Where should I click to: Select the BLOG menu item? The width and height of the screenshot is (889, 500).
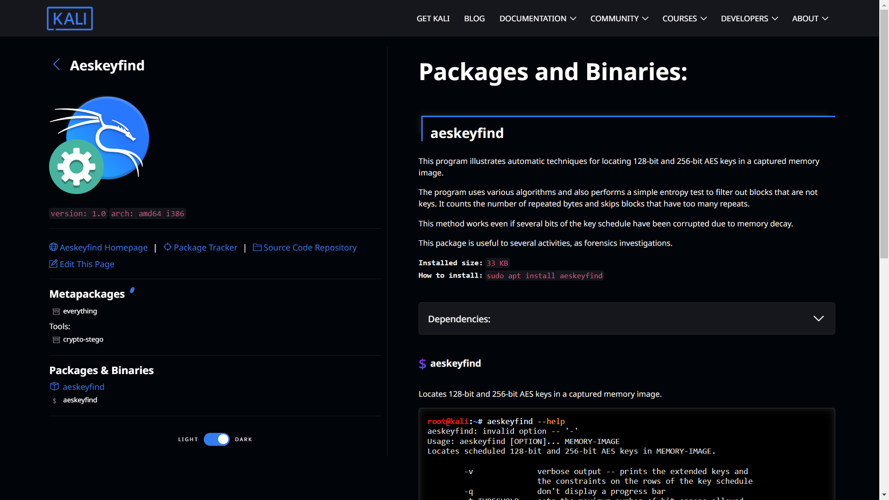pyautogui.click(x=475, y=19)
